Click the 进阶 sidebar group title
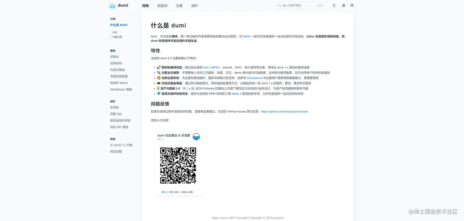 point(113,101)
